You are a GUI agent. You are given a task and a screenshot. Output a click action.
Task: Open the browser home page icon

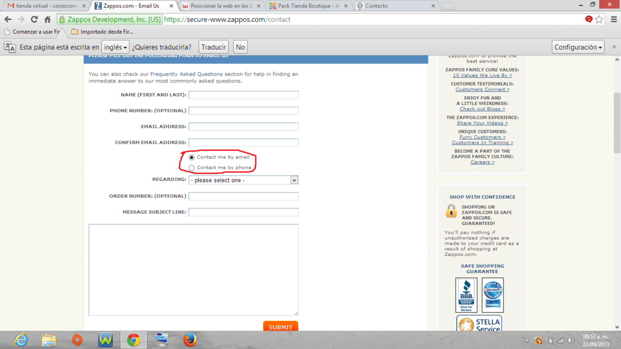click(47, 19)
